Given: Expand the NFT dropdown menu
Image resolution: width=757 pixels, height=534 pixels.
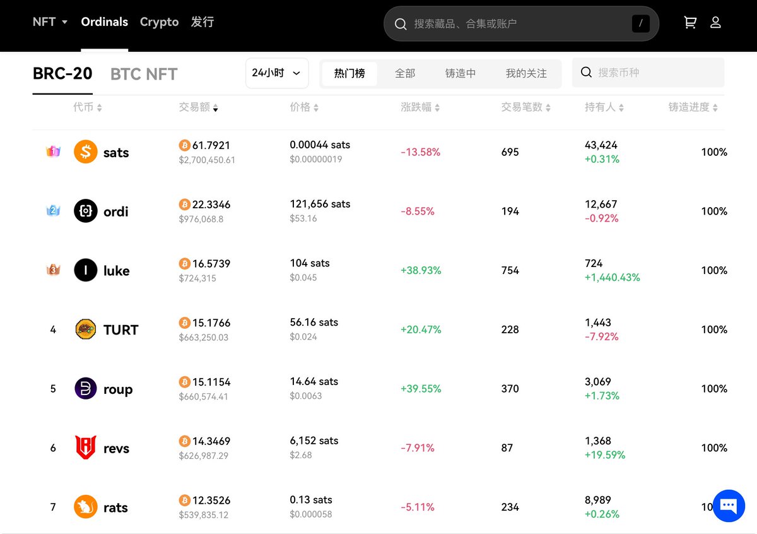Looking at the screenshot, I should [50, 21].
